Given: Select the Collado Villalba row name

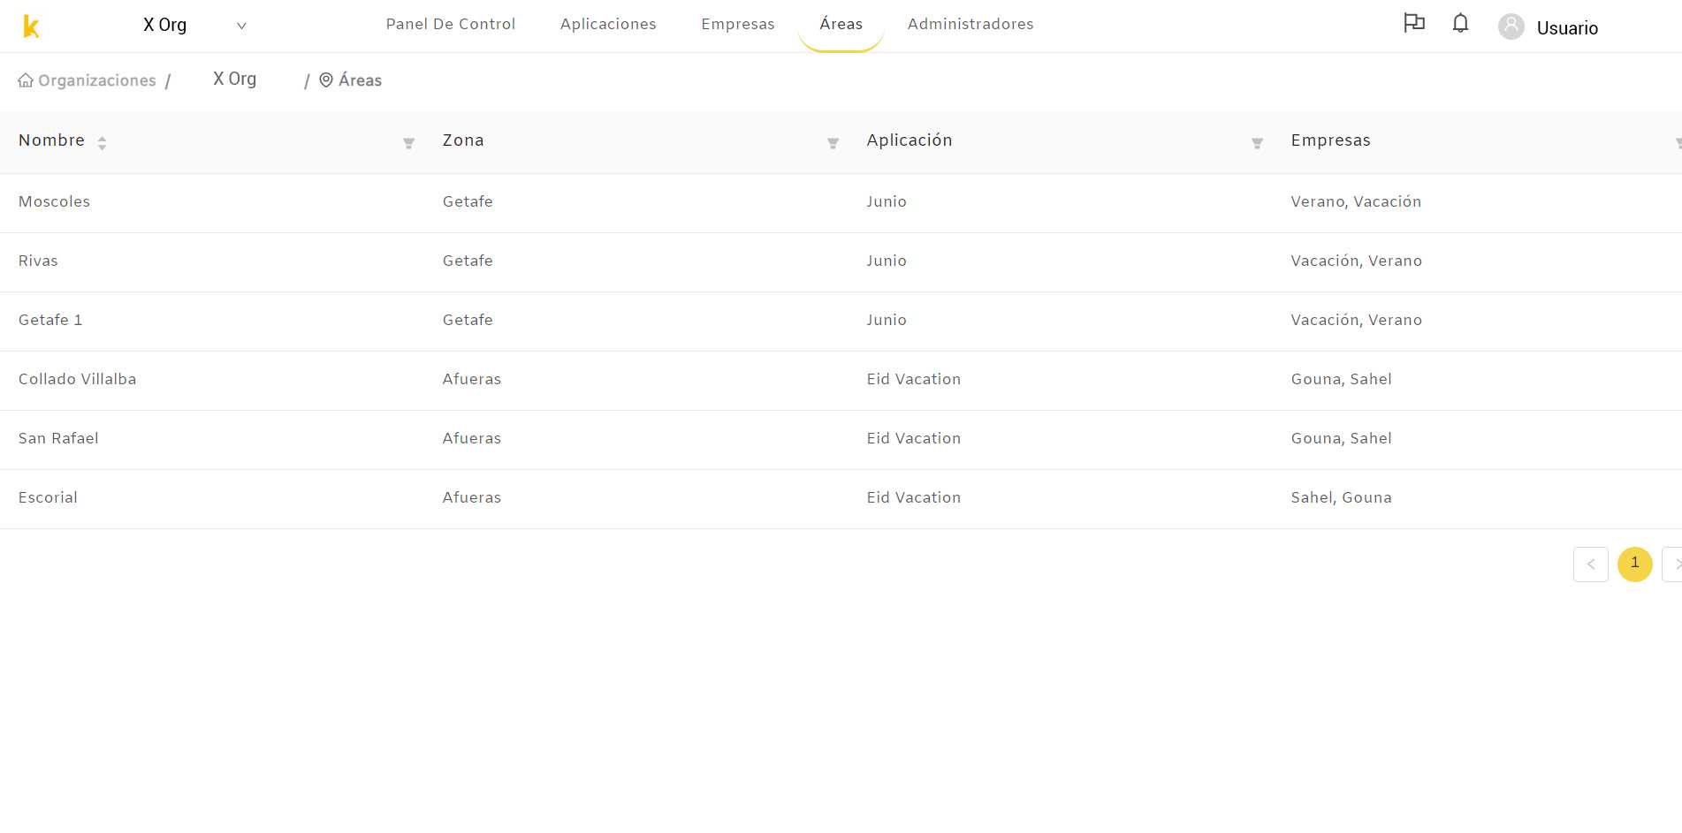Looking at the screenshot, I should (78, 379).
